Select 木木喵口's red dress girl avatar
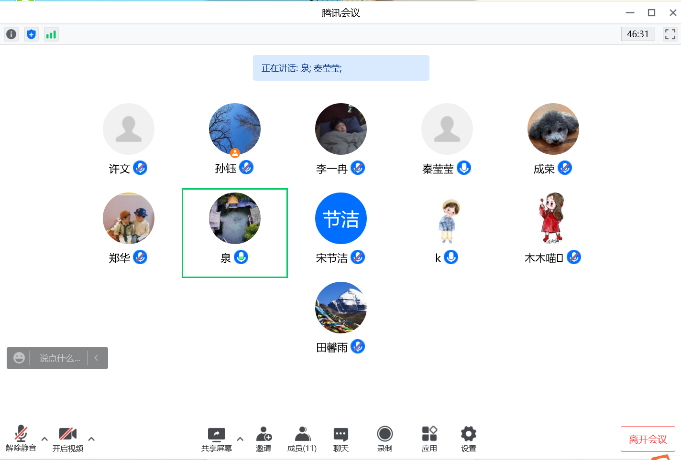The image size is (681, 460). tap(552, 218)
